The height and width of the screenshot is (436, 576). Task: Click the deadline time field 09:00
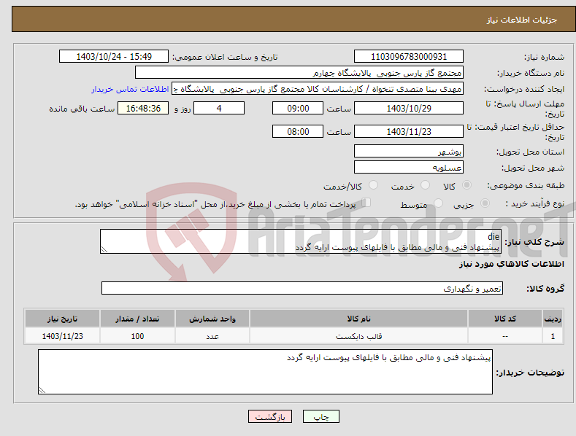[298, 108]
